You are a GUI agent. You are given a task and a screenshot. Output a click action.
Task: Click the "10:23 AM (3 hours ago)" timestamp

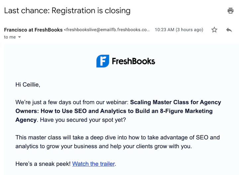(x=179, y=30)
